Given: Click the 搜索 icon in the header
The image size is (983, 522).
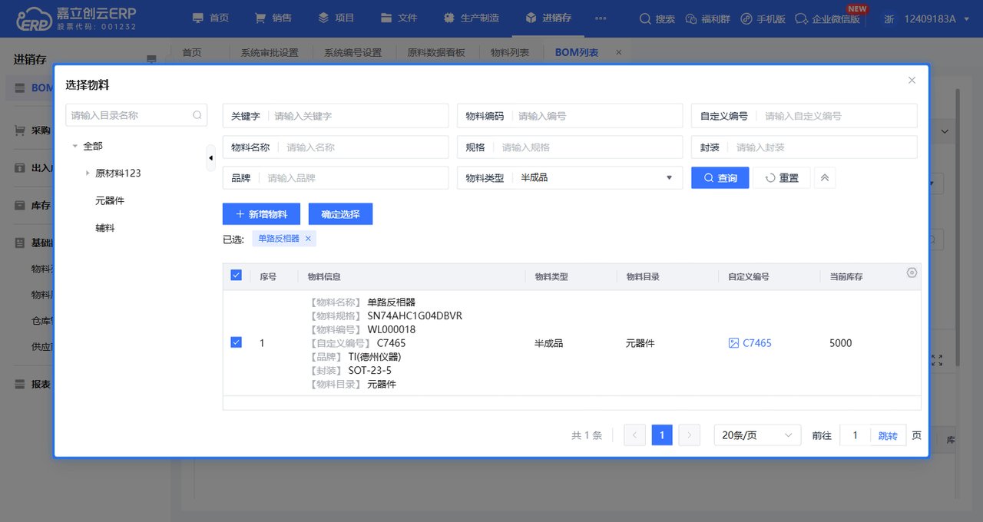Looking at the screenshot, I should [x=657, y=19].
